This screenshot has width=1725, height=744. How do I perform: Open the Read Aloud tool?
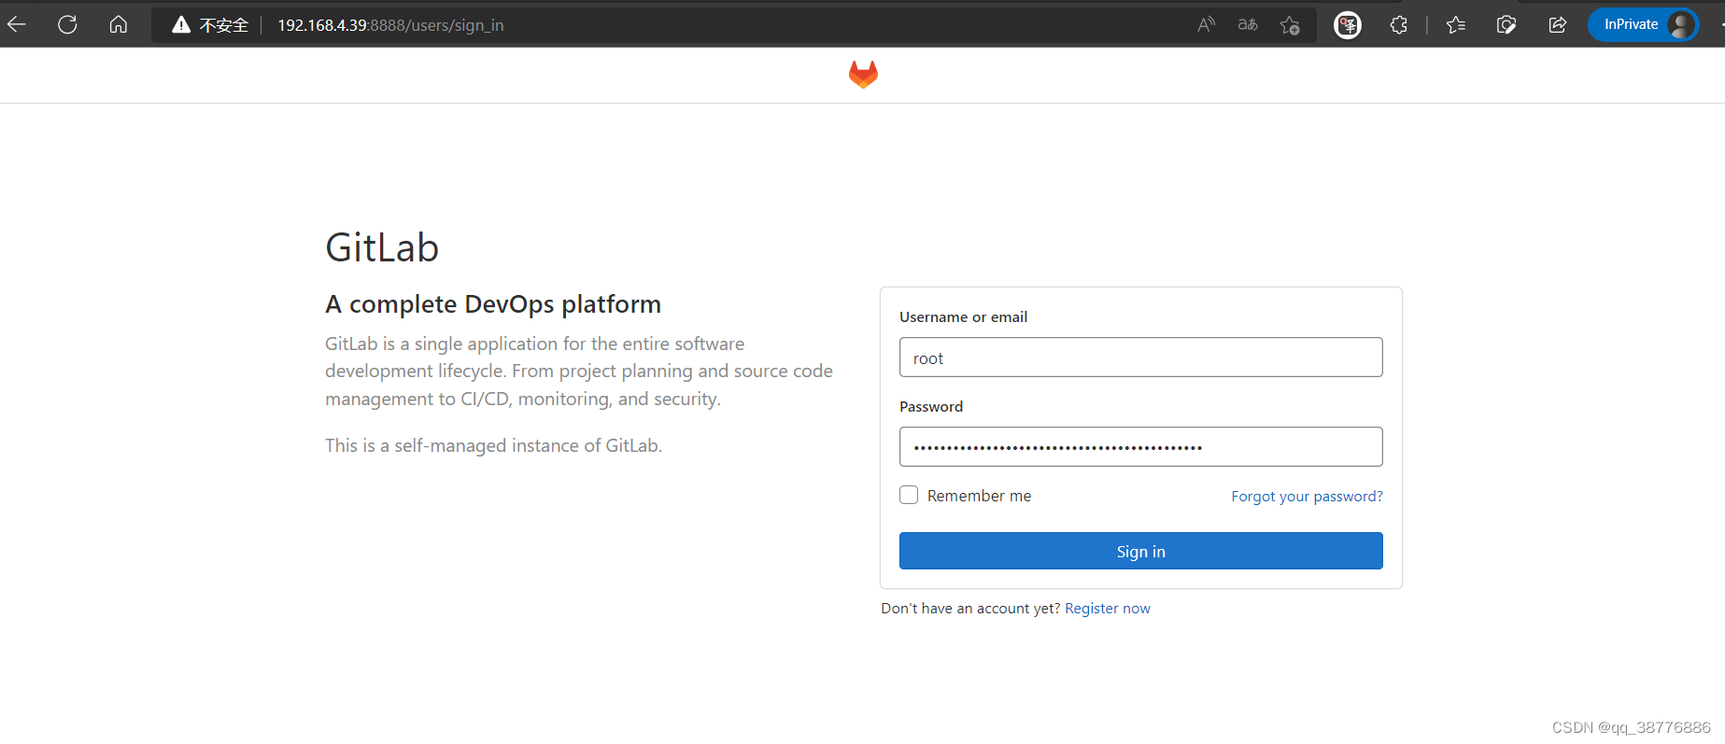[1207, 25]
